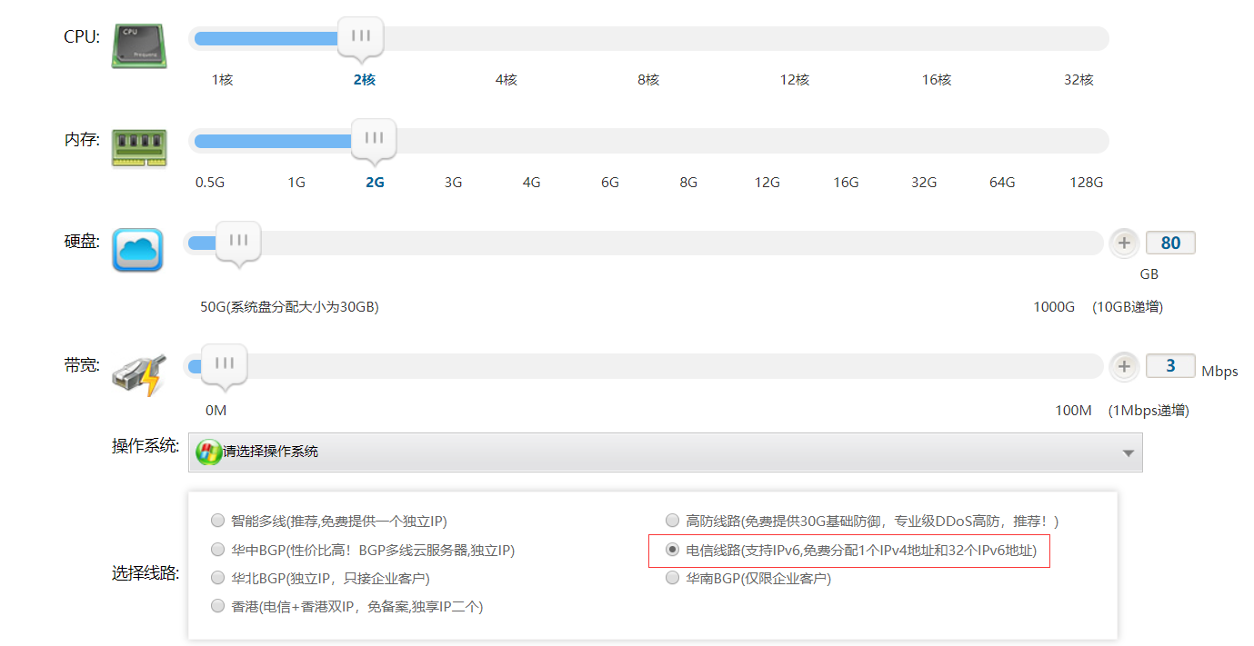
Task: Click the 3 Mbps bandwidth input field
Action: [1170, 365]
